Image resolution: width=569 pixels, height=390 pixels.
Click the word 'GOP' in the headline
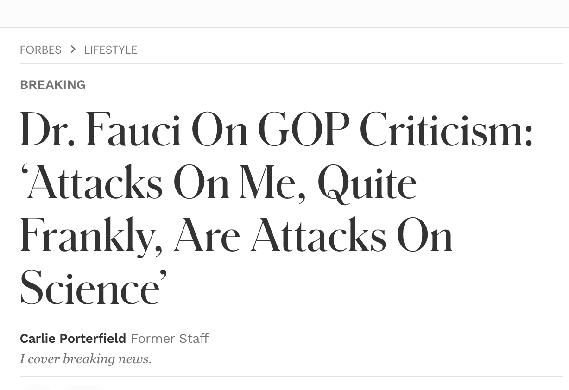coord(303,131)
